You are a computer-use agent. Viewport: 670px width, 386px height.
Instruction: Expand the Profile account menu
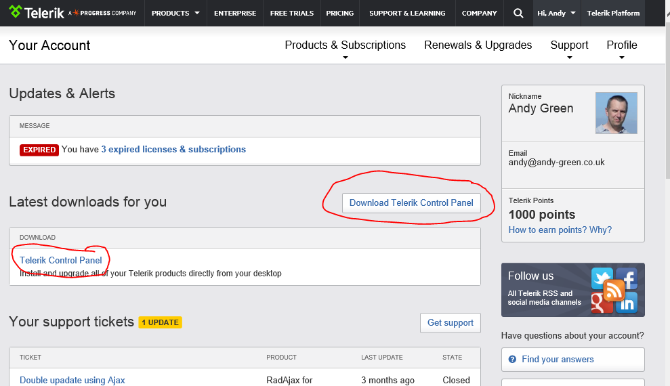tap(621, 46)
